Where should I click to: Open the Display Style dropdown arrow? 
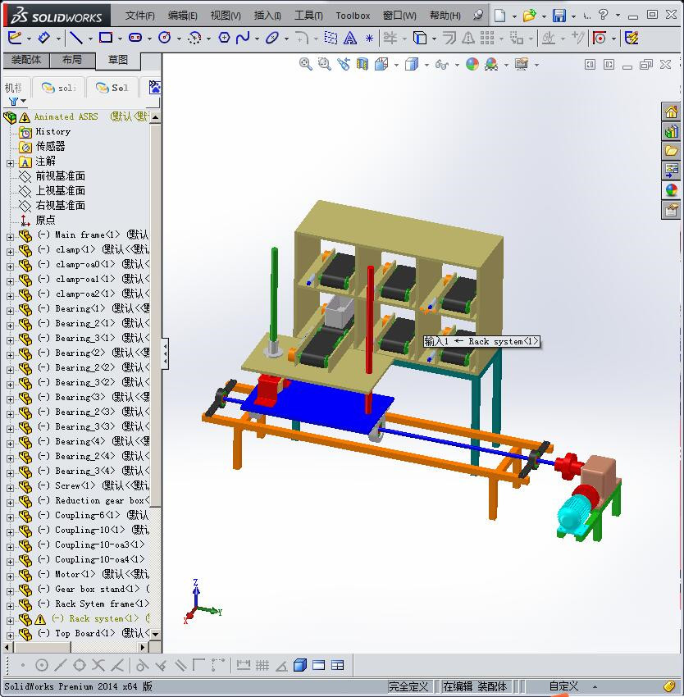click(426, 66)
